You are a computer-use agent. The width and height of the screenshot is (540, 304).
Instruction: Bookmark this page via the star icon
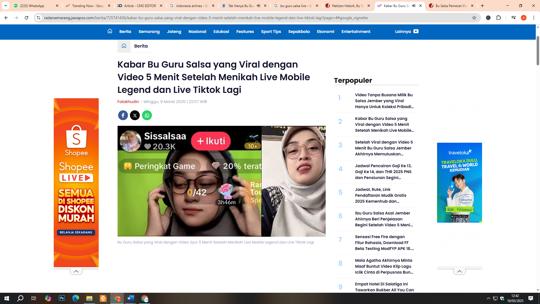[x=474, y=17]
